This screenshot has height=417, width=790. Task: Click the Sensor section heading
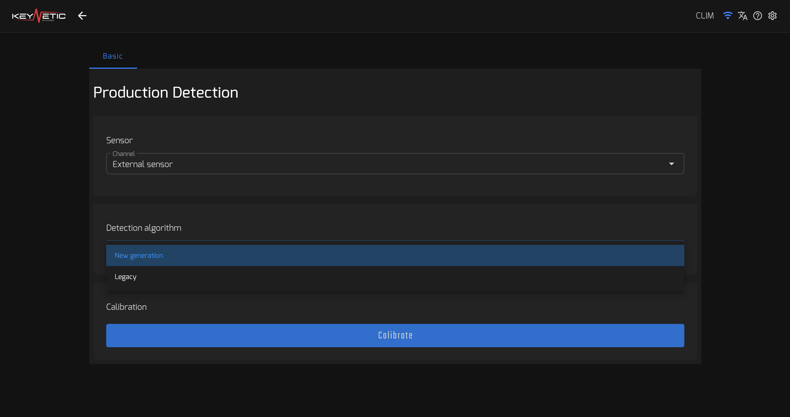[x=119, y=140]
